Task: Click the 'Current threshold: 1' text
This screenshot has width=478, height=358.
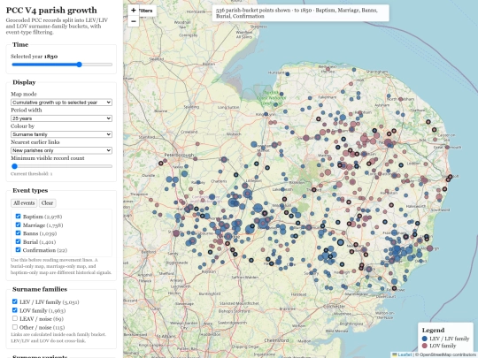Action: pos(31,174)
